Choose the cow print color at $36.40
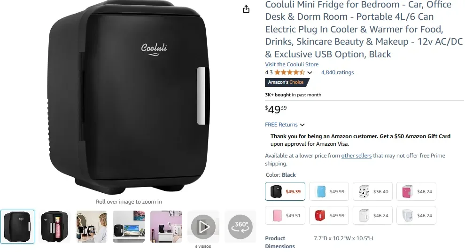Image resolution: width=465 pixels, height=252 pixels. (372, 191)
